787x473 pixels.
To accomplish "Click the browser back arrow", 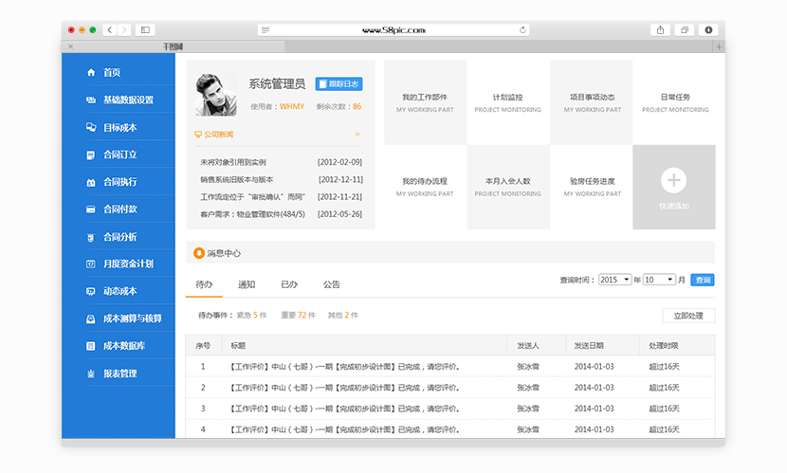I will point(110,30).
